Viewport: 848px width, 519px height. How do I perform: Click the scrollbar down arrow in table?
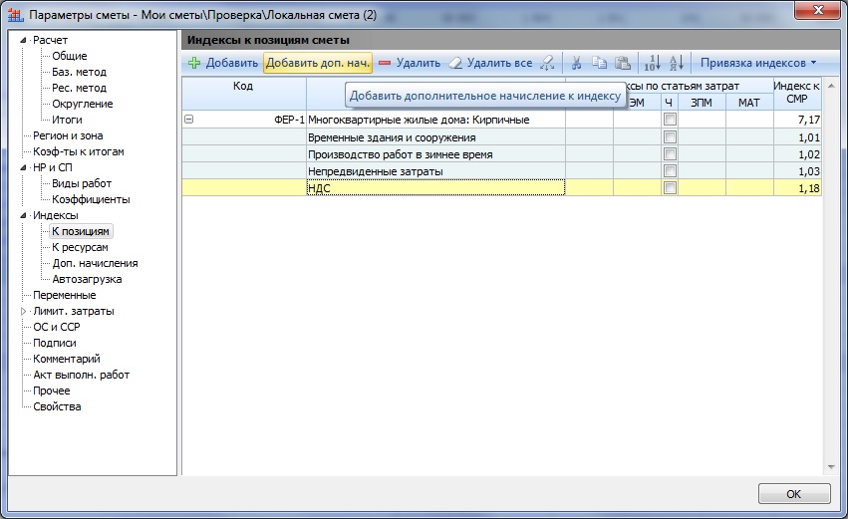click(x=831, y=467)
